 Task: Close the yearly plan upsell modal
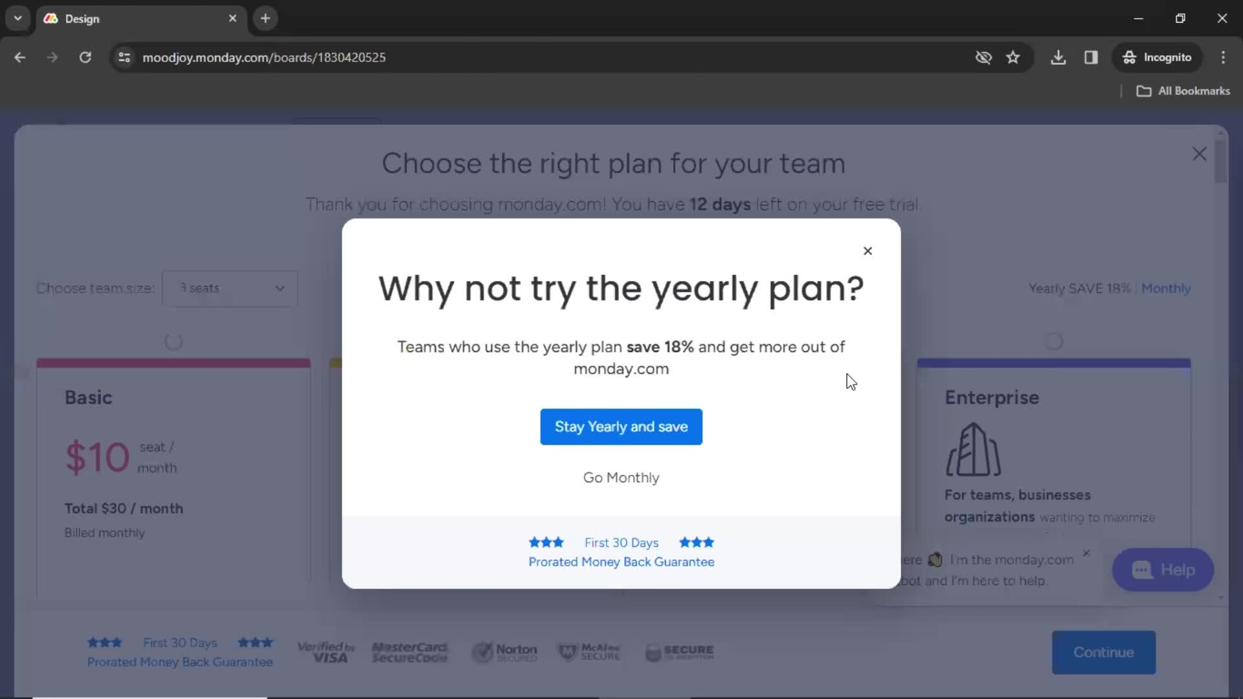(x=868, y=250)
